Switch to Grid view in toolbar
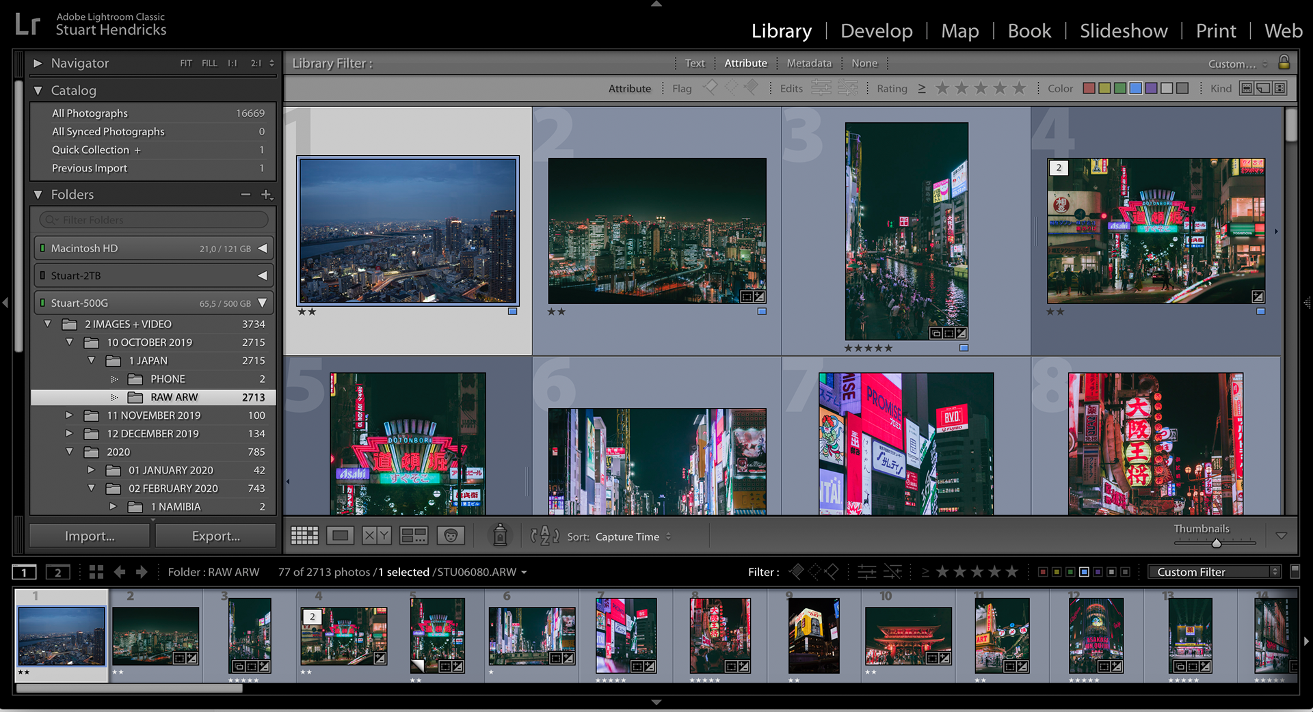Viewport: 1313px width, 712px height. coord(304,536)
